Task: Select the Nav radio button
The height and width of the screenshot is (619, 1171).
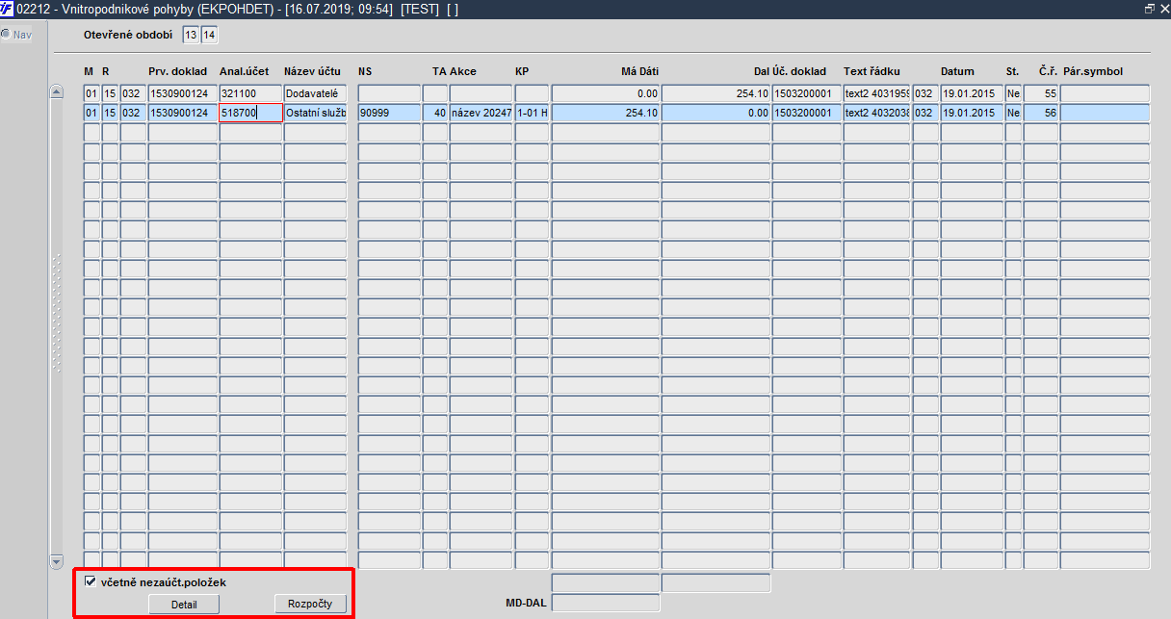Action: (x=6, y=35)
